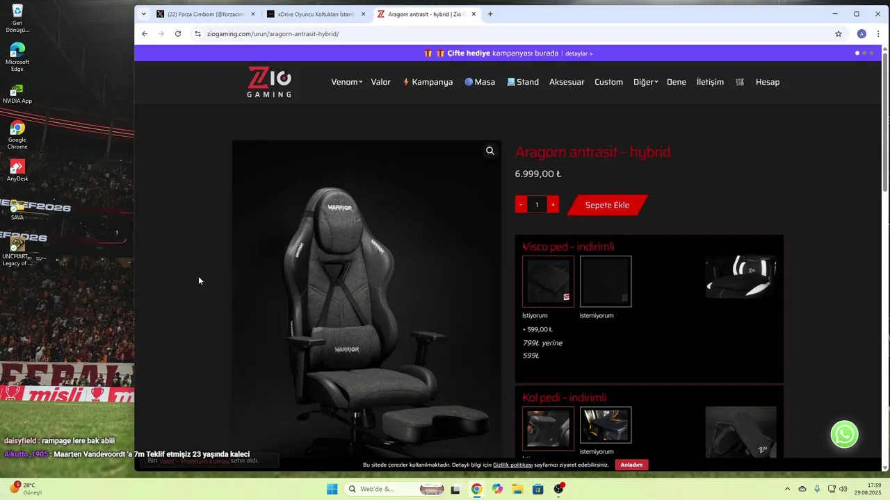Click Windows taskbar search box
Viewport: 890px width, 500px height.
[x=395, y=489]
